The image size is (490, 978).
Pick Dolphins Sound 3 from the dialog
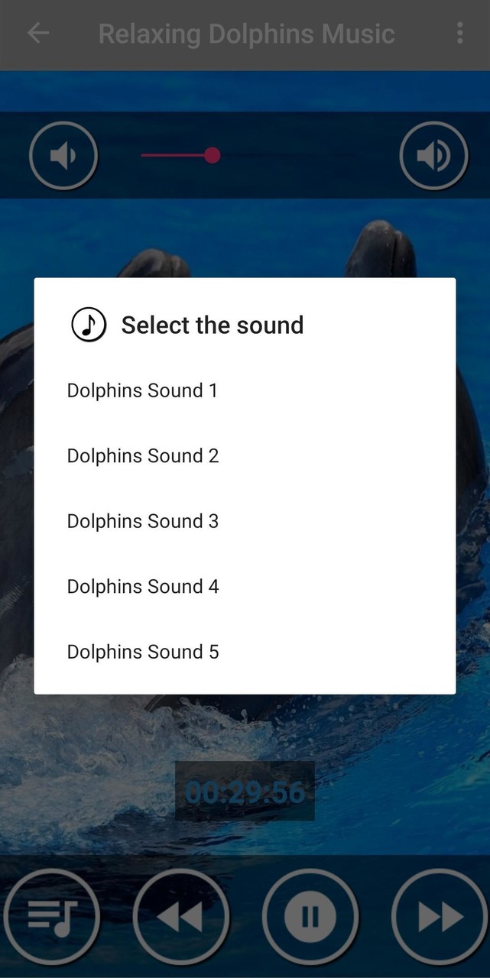click(x=142, y=521)
